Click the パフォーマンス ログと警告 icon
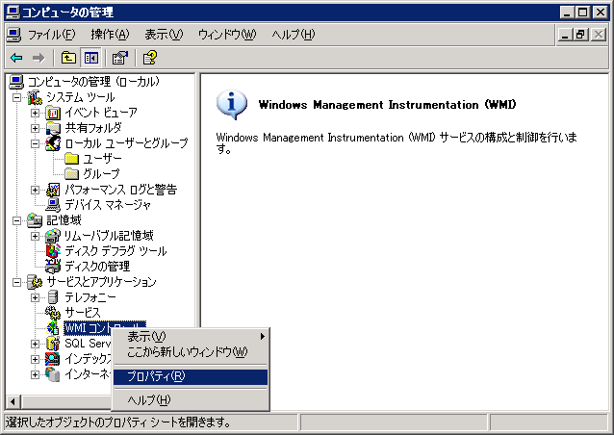Viewport: 614px width, 435px height. [53, 190]
